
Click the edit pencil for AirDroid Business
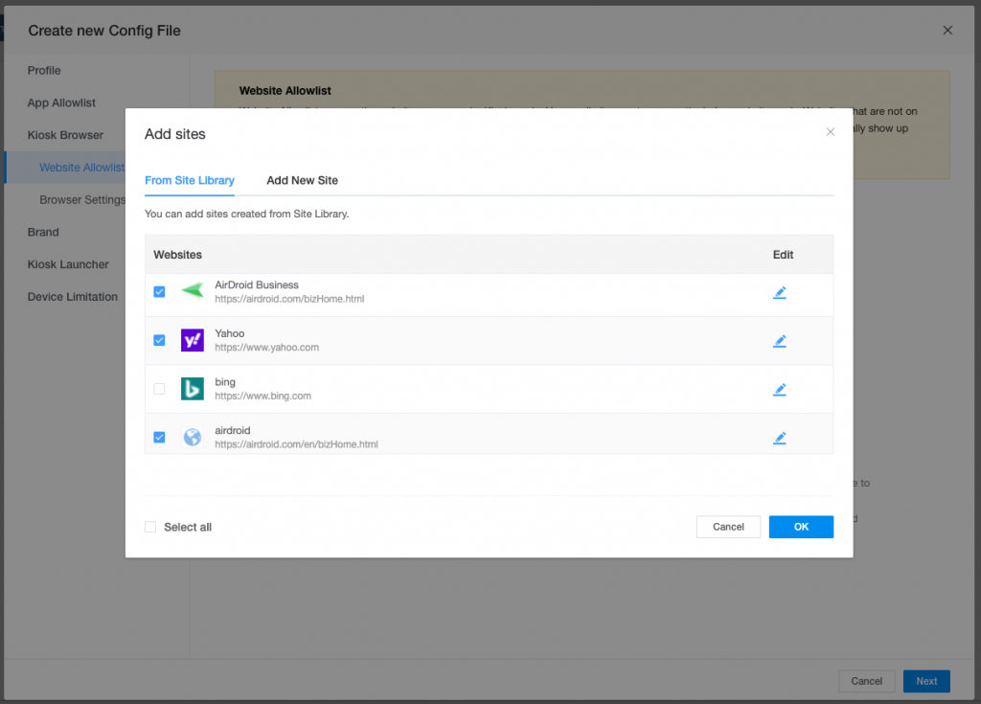tap(780, 292)
